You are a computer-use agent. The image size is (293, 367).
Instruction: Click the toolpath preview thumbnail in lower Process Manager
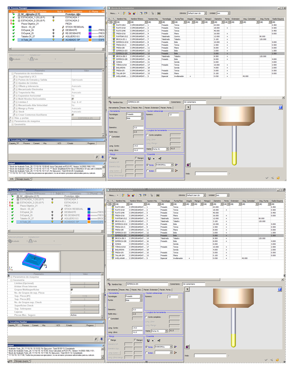(x=34, y=262)
